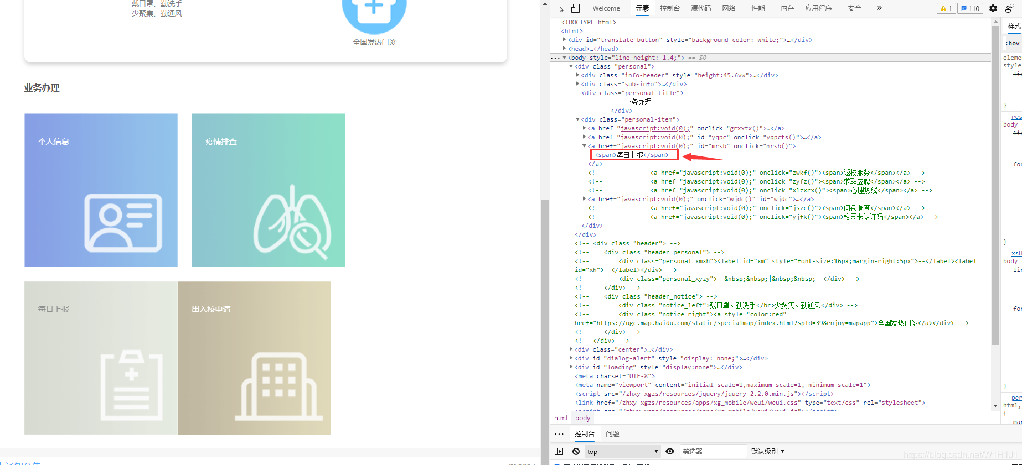Expand the head node
The width and height of the screenshot is (1022, 465).
(x=565, y=49)
